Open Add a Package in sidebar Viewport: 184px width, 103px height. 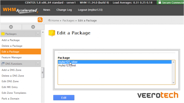click(x=10, y=40)
